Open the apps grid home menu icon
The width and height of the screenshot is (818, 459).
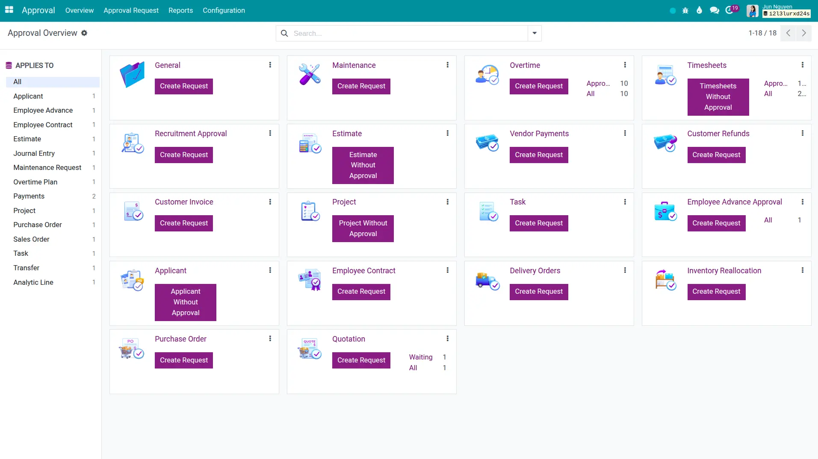click(9, 10)
